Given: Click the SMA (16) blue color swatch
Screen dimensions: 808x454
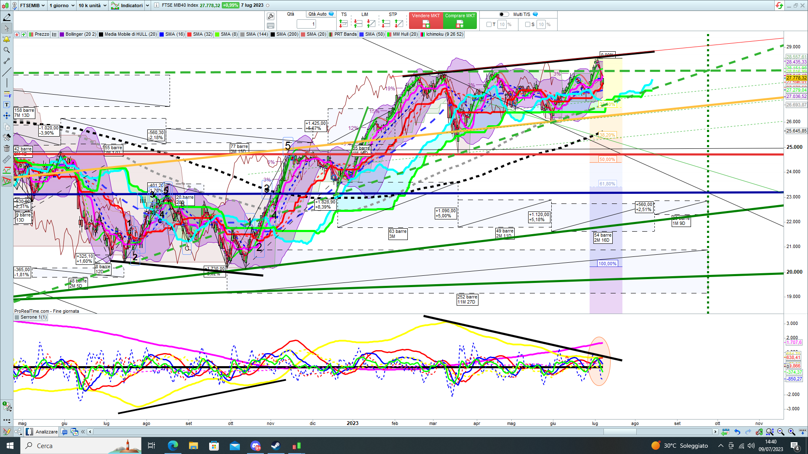Looking at the screenshot, I should pyautogui.click(x=162, y=34).
